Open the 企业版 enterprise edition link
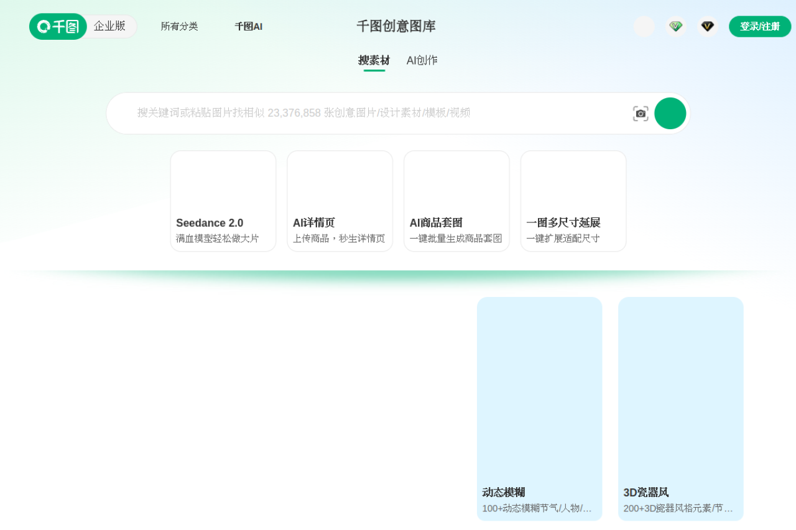 click(110, 26)
